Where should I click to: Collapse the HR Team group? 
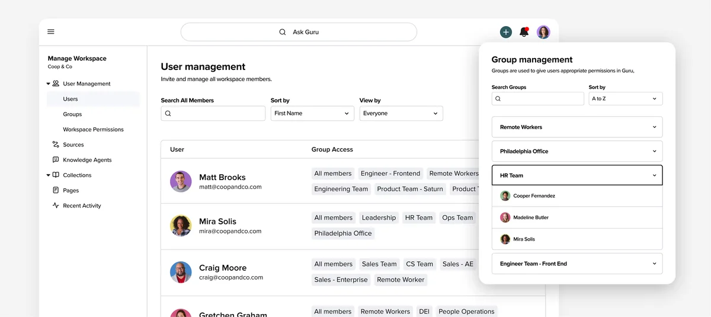tap(577, 175)
